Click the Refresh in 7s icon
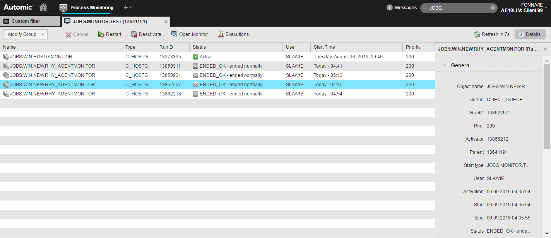This screenshot has height=238, width=551. pyautogui.click(x=476, y=34)
